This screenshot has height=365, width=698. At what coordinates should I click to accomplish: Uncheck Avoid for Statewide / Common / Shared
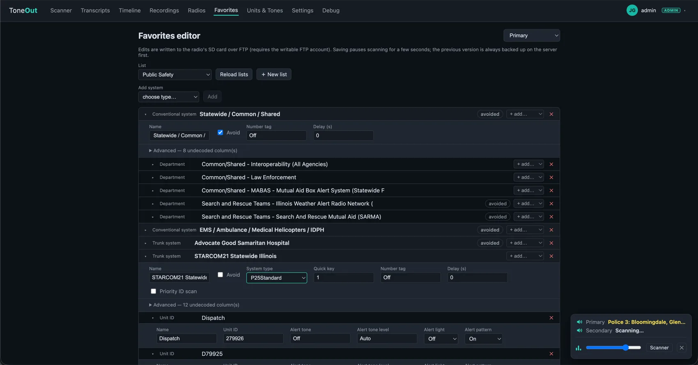tap(220, 132)
